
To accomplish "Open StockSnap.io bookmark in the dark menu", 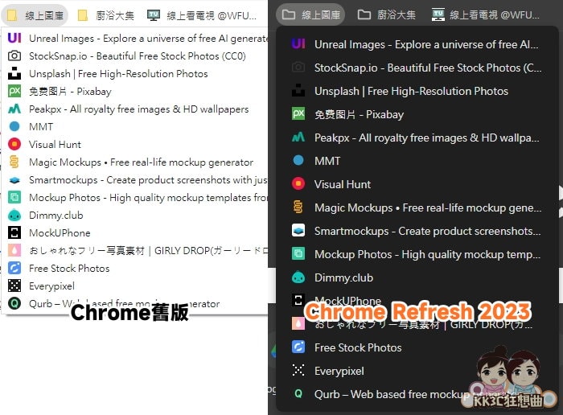I will click(x=417, y=67).
